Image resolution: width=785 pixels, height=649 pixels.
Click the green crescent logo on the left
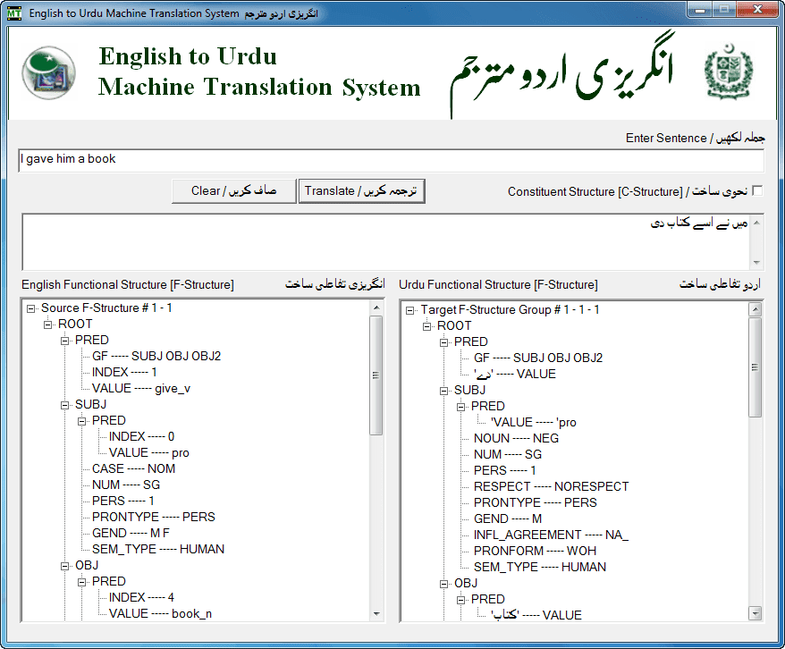48,72
